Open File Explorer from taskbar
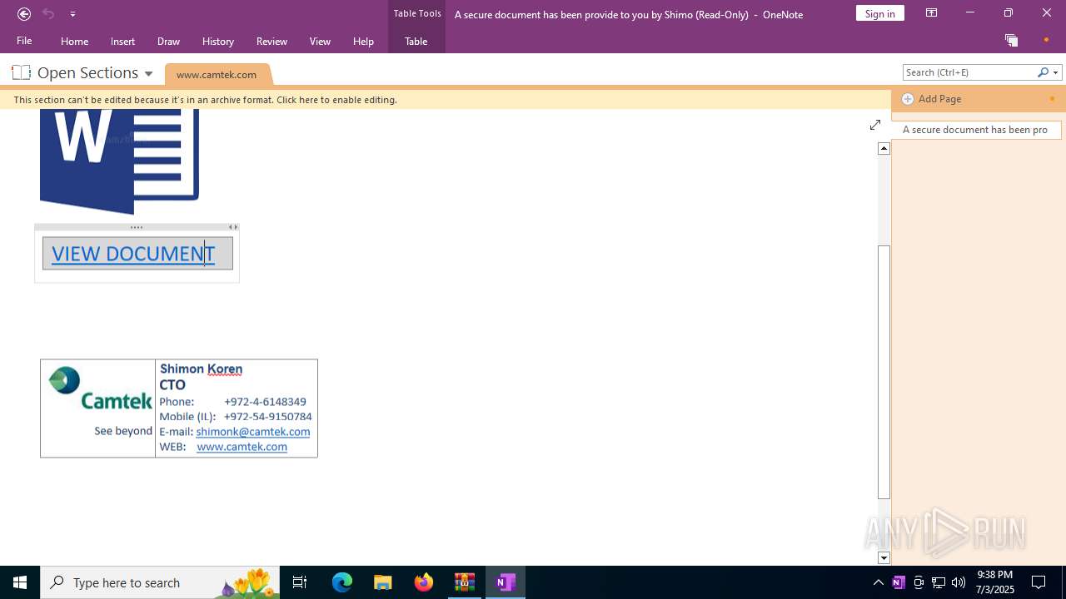This screenshot has height=599, width=1066. [x=383, y=582]
